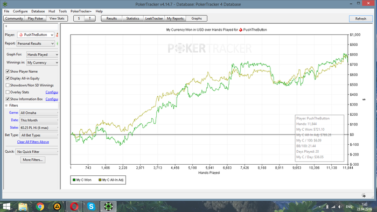Screen dimensions: 377x212
Task: Launch Google Chrome from the taskbar
Action: [x=40, y=207]
